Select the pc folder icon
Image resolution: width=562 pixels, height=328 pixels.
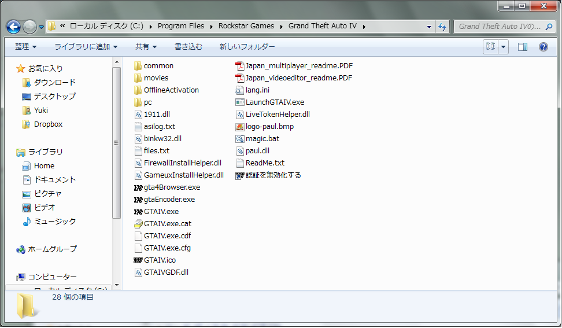tap(138, 102)
